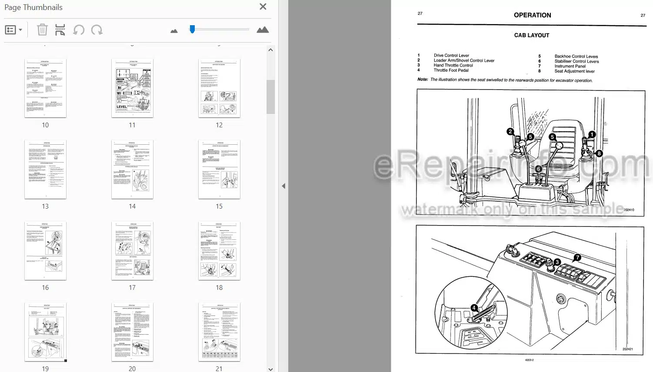Select page 20 thumbnail

coord(132,332)
